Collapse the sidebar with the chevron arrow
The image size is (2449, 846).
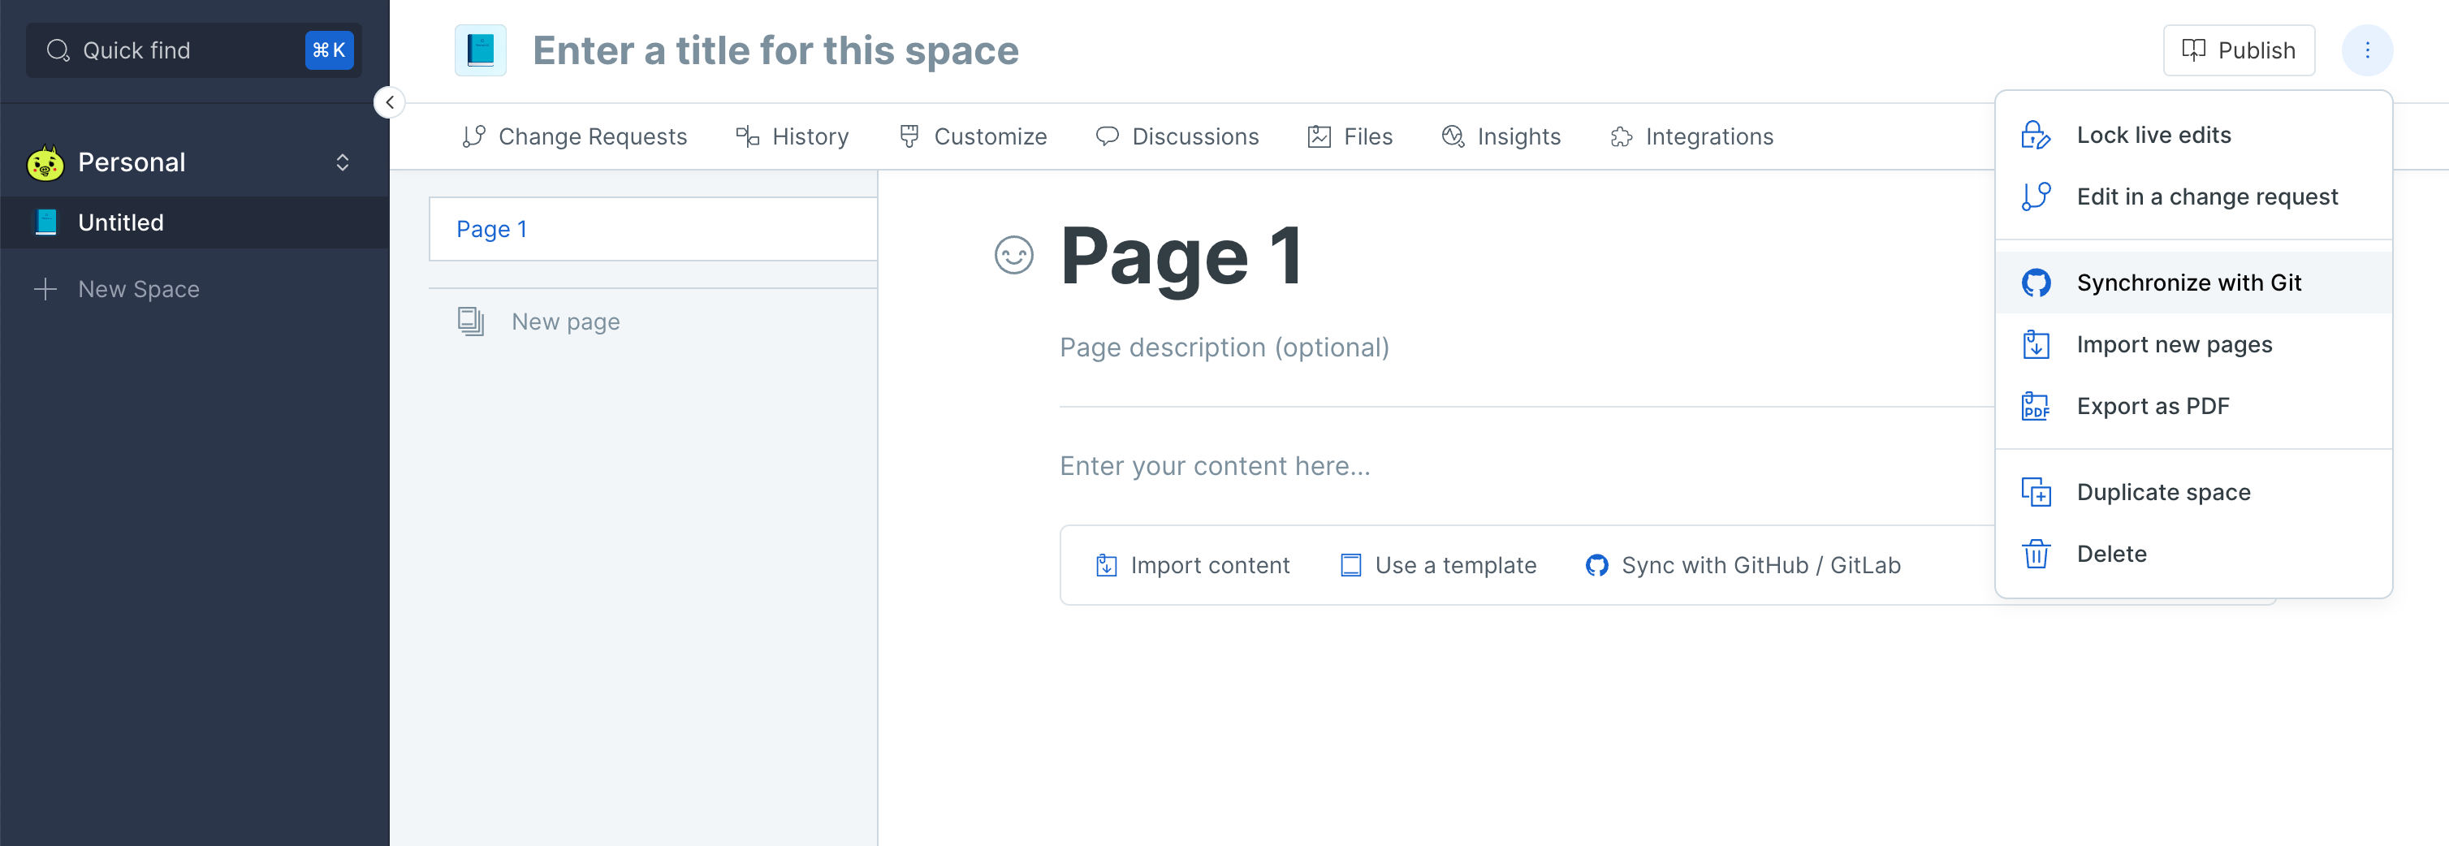tap(390, 102)
